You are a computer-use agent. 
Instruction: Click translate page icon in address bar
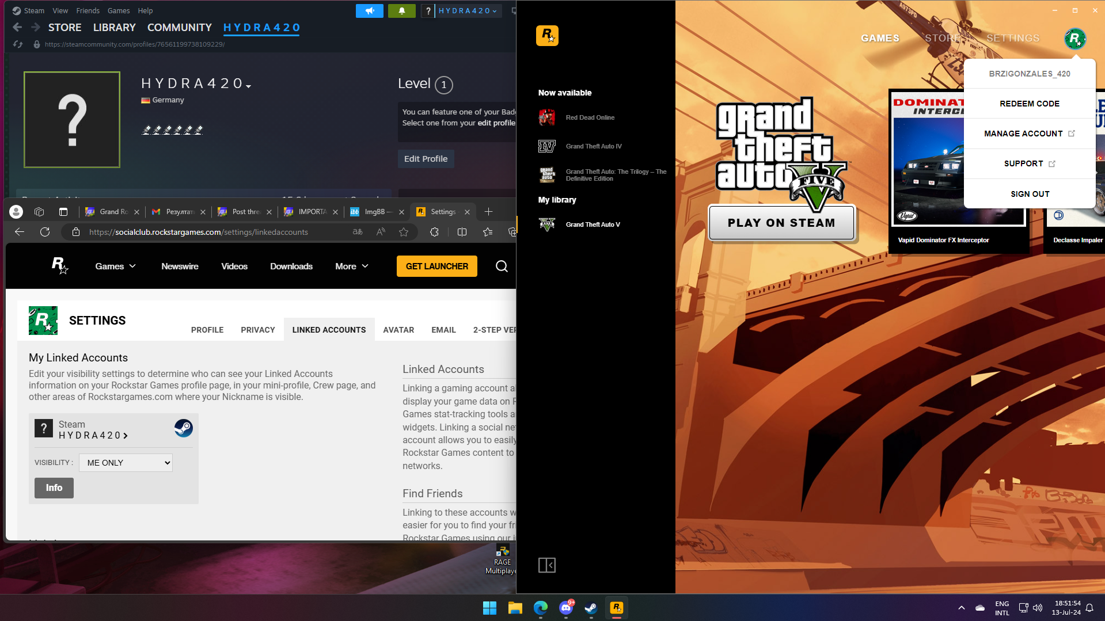pos(358,232)
